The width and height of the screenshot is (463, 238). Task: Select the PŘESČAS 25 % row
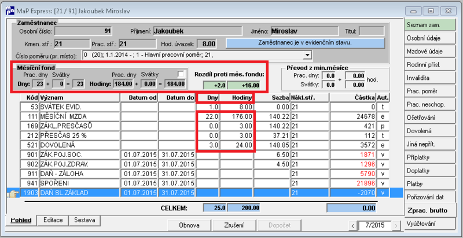[205, 136]
